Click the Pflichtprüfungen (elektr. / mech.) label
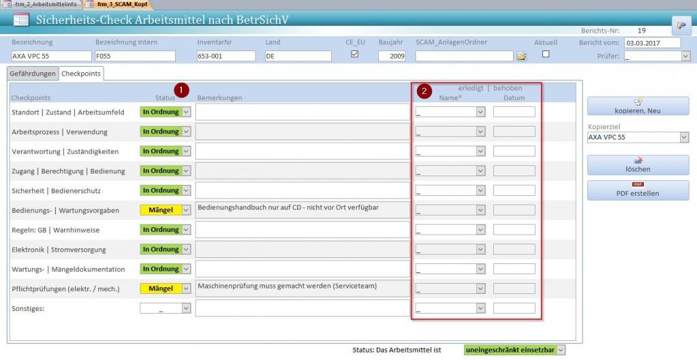The image size is (697, 360). coord(66,289)
